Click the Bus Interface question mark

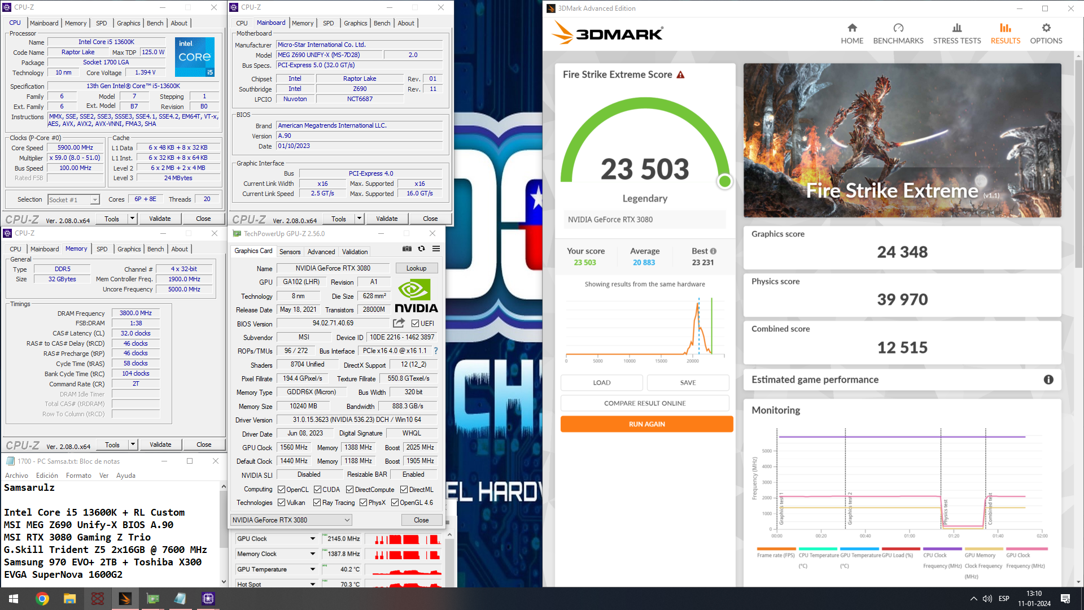pyautogui.click(x=436, y=351)
